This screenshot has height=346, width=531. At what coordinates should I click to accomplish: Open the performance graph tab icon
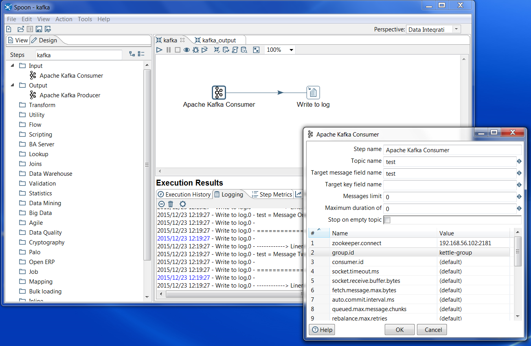click(299, 194)
